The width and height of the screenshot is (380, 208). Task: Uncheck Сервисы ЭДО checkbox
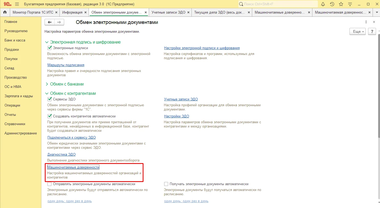(49, 99)
